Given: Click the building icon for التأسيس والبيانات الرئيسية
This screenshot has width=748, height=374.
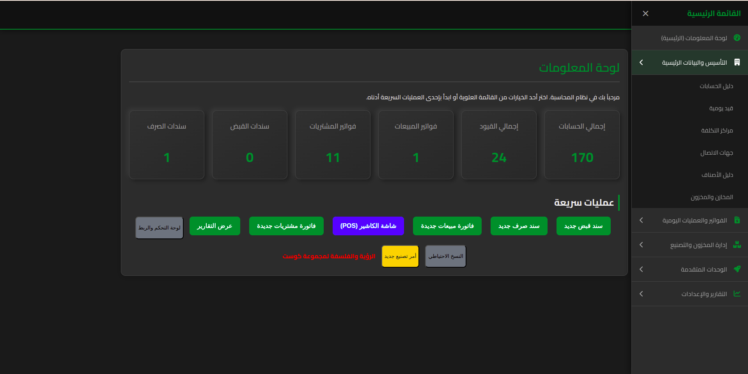Looking at the screenshot, I should (737, 62).
